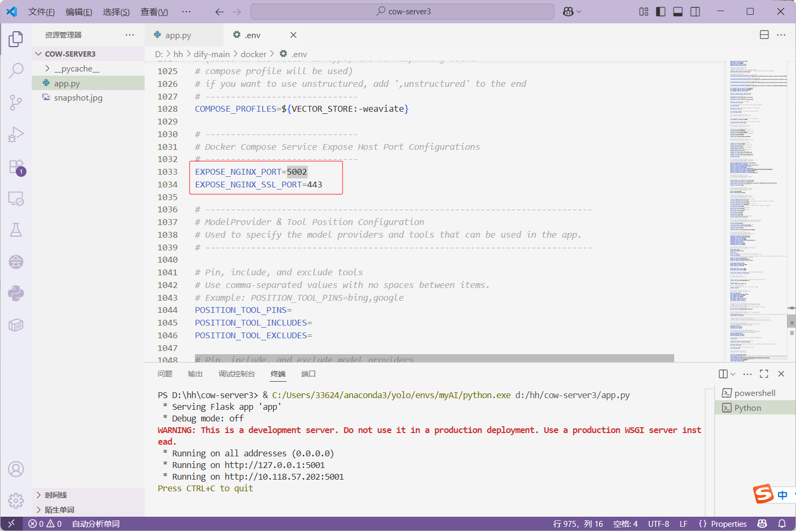Viewport: 796px width, 531px height.
Task: Open http://10.118.57.202:5001 link in terminal
Action: click(x=284, y=476)
